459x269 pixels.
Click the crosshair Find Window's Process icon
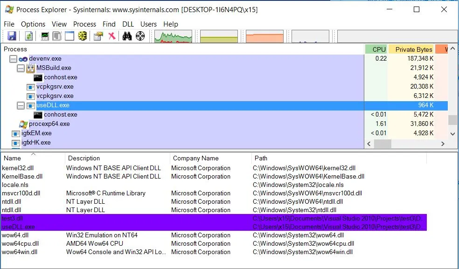(x=140, y=36)
